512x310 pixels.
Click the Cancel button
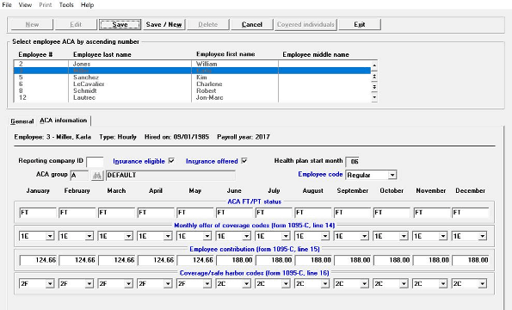[252, 24]
